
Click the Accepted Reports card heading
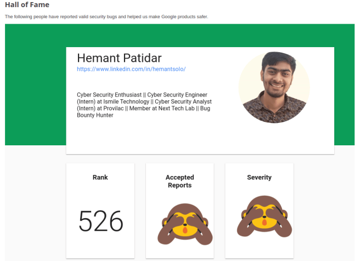179,181
